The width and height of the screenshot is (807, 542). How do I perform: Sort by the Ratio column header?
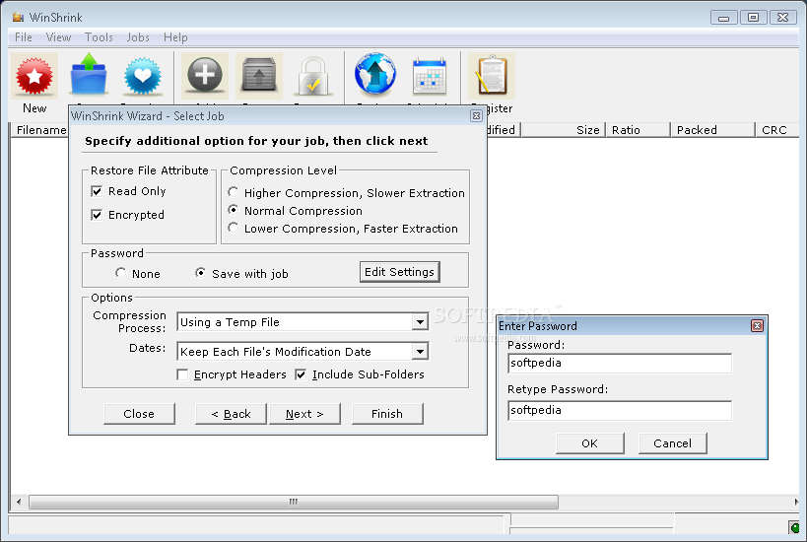[x=638, y=130]
